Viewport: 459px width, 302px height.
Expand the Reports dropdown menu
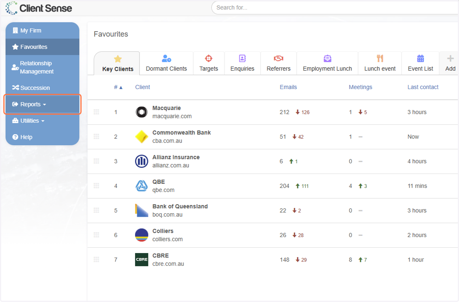[x=42, y=104]
